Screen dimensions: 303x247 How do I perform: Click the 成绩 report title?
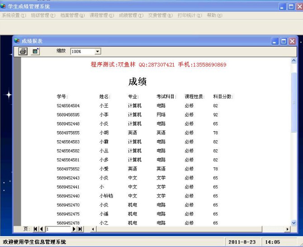click(137, 81)
